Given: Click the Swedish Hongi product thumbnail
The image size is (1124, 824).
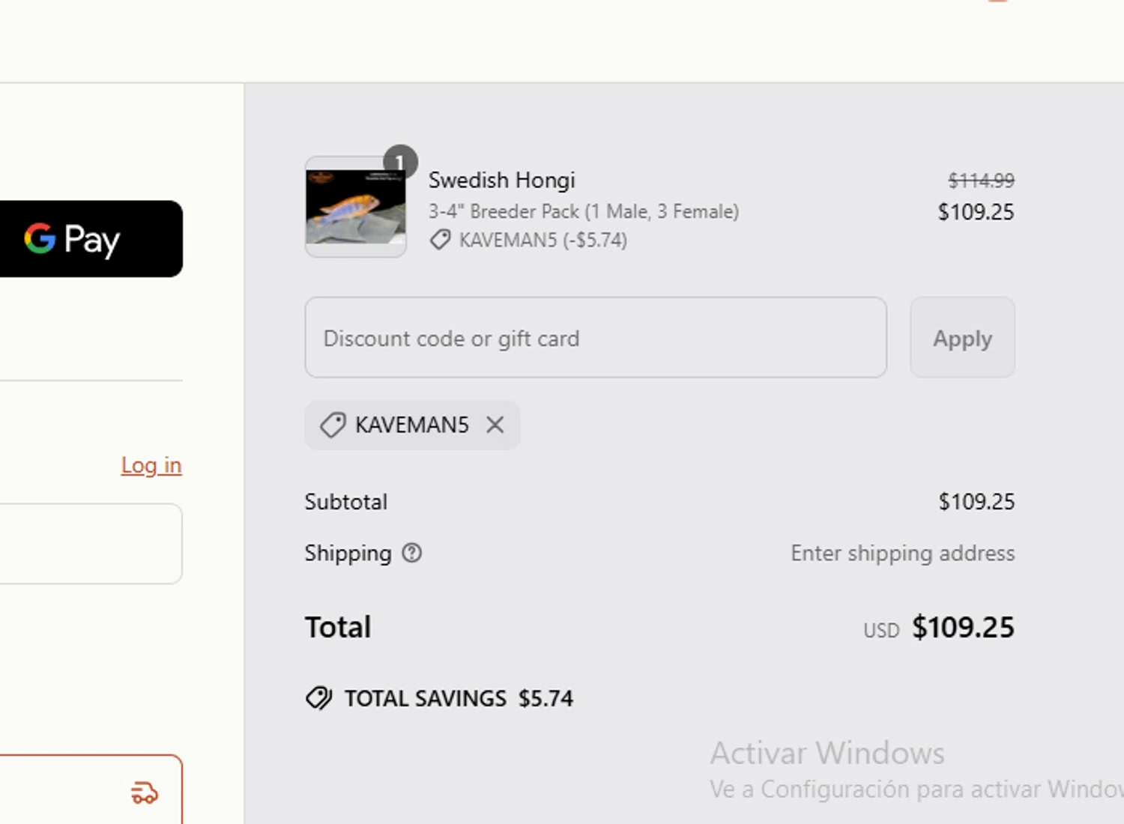Looking at the screenshot, I should click(356, 208).
